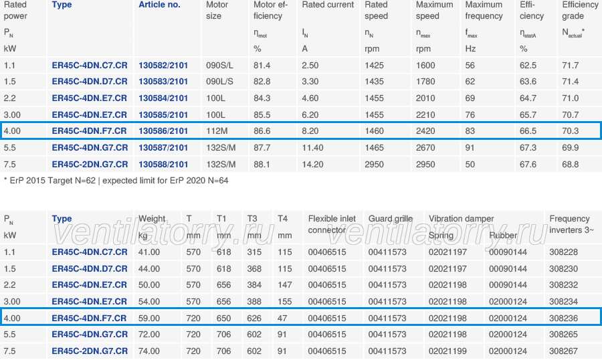602x360 pixels.
Task: Select the maximum frequency value '83'
Action: point(470,131)
